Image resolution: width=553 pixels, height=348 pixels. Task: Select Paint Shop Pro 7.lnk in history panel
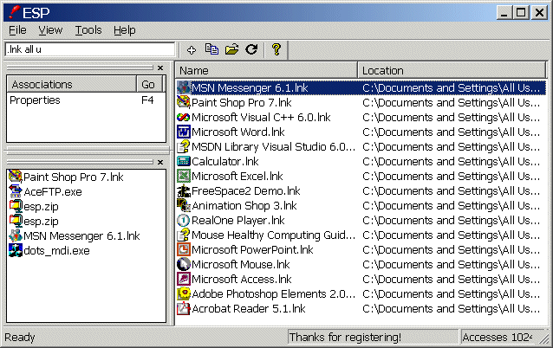click(74, 177)
